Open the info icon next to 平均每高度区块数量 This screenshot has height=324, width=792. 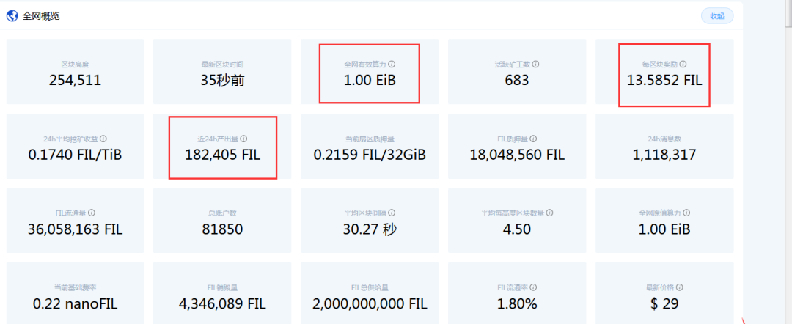coord(549,213)
